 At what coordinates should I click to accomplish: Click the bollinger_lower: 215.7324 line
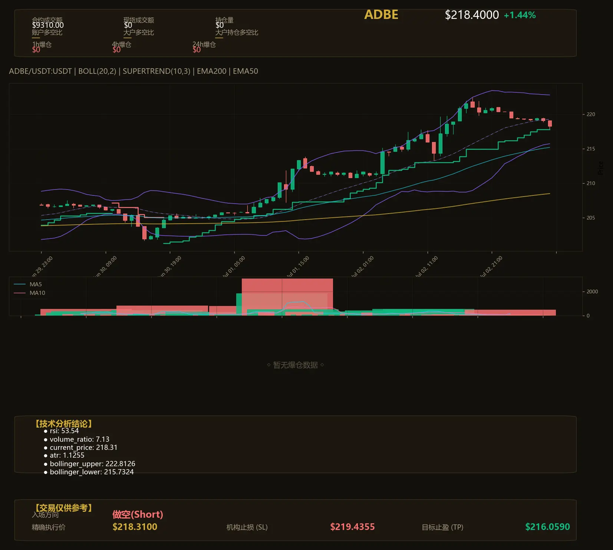92,472
